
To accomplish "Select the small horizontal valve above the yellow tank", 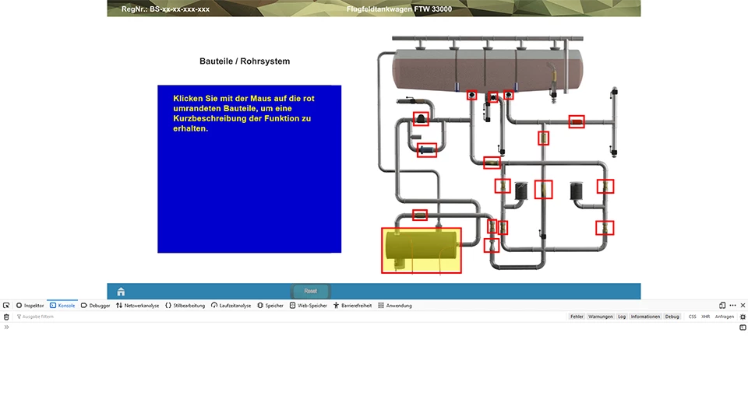I will (420, 215).
